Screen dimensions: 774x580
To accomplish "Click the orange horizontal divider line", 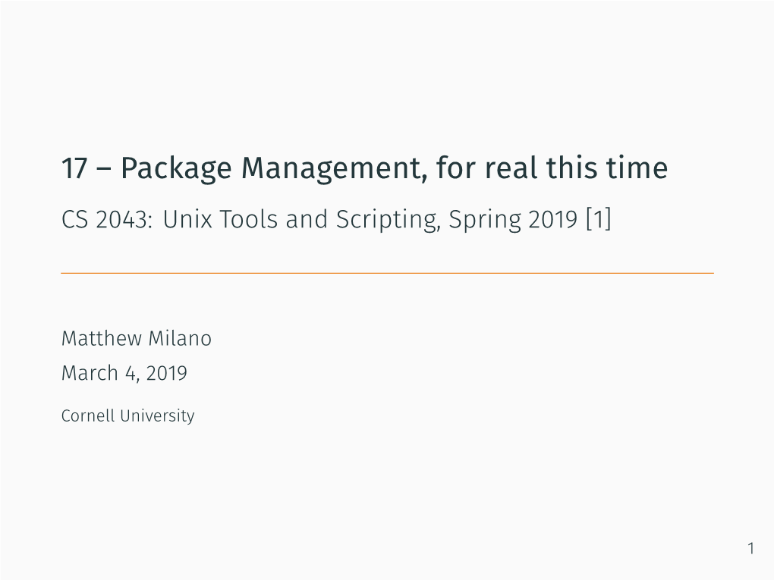I will coord(387,273).
